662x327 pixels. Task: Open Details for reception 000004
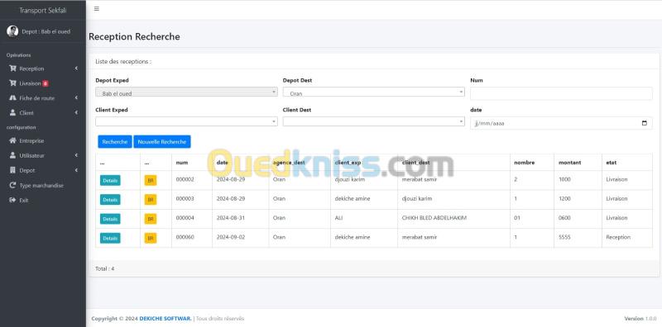(x=110, y=219)
